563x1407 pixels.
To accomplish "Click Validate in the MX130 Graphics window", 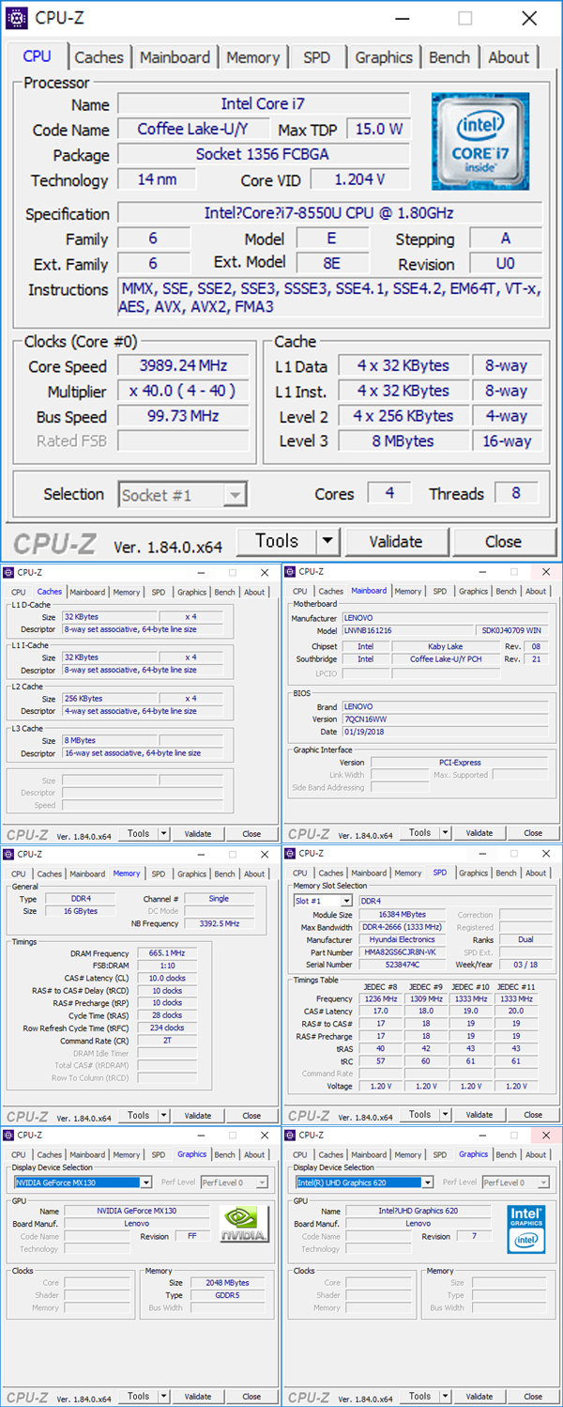I will tap(198, 1397).
